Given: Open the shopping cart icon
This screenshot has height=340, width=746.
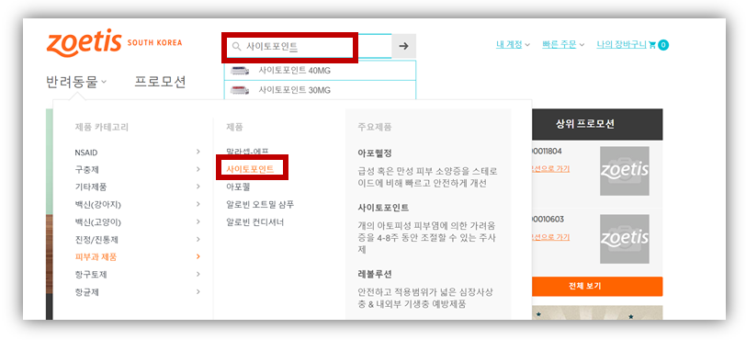Looking at the screenshot, I should pyautogui.click(x=652, y=45).
